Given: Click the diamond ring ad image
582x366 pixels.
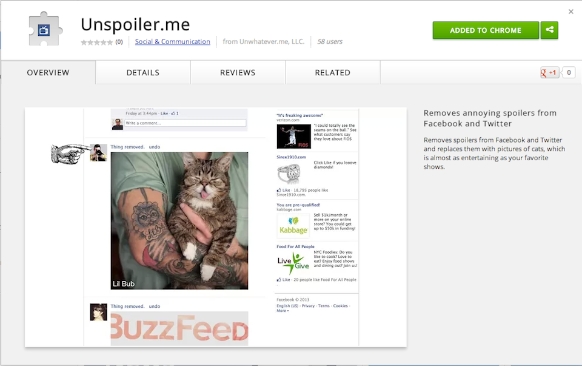Looking at the screenshot, I should click(289, 174).
